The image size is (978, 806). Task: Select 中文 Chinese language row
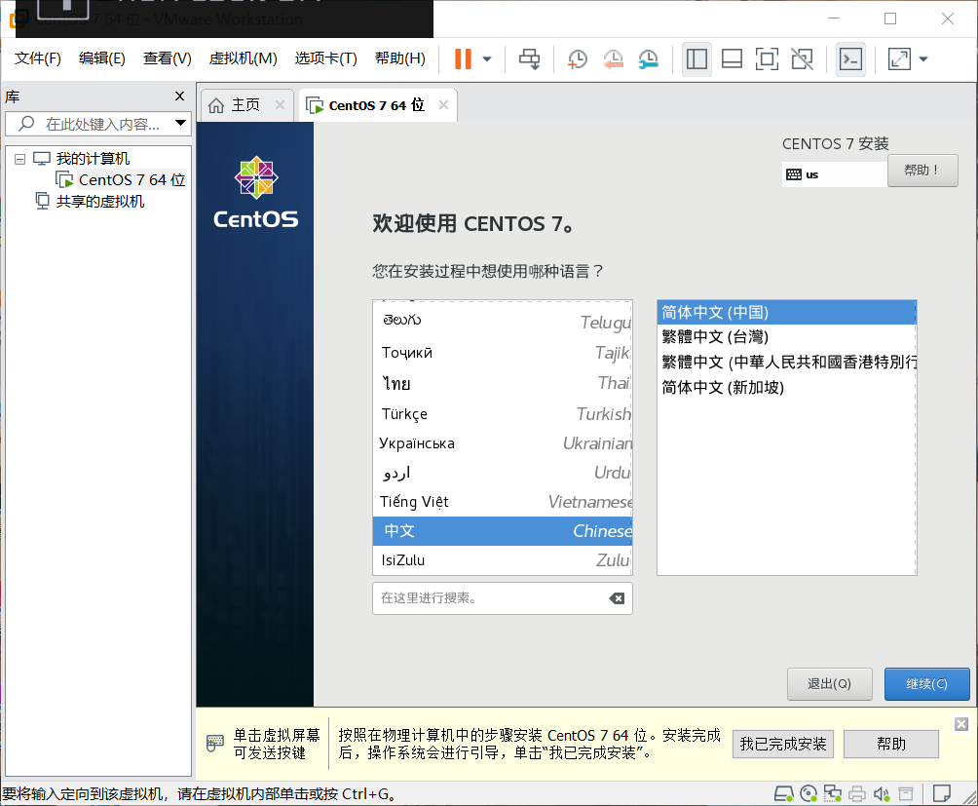(x=503, y=531)
